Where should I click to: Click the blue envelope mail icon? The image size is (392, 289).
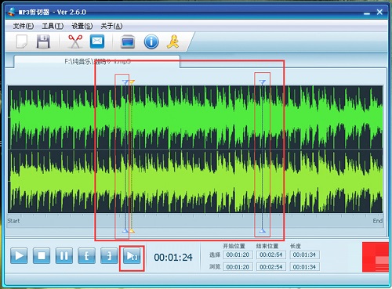coord(97,42)
